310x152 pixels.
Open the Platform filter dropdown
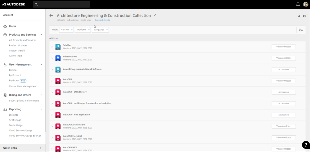point(83,30)
